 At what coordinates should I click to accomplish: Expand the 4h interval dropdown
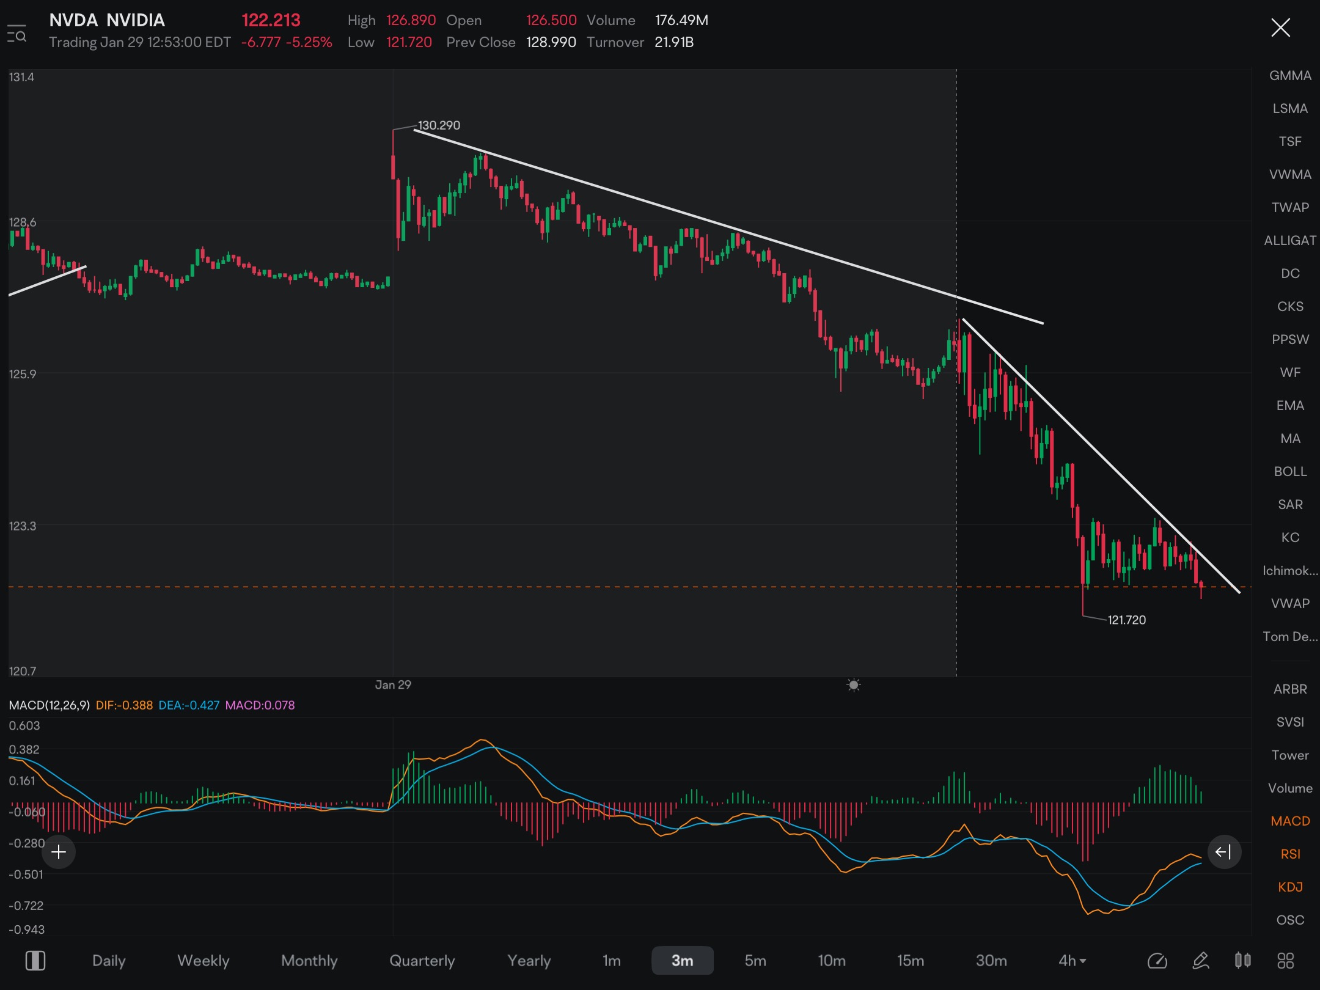point(1072,961)
